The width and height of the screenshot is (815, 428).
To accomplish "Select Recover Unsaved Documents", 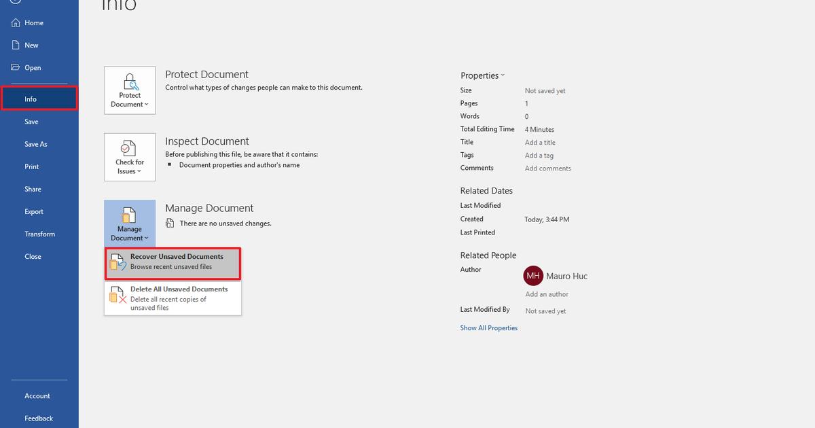I will (172, 260).
